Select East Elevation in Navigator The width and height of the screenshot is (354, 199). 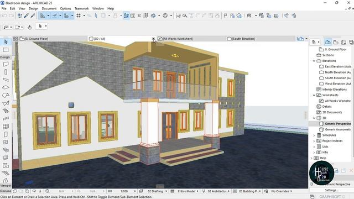pos(335,66)
